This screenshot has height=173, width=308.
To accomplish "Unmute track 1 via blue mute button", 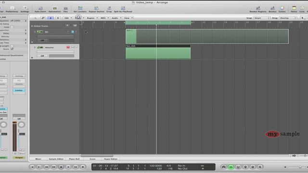I will (x=73, y=32).
